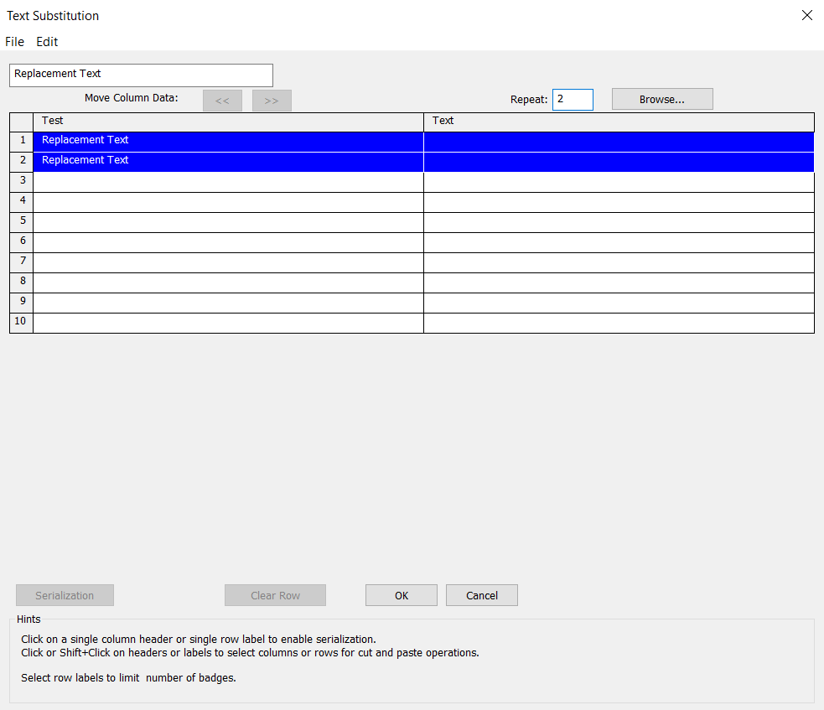The image size is (824, 710).
Task: Cancel the text substitution dialog
Action: pyautogui.click(x=481, y=595)
